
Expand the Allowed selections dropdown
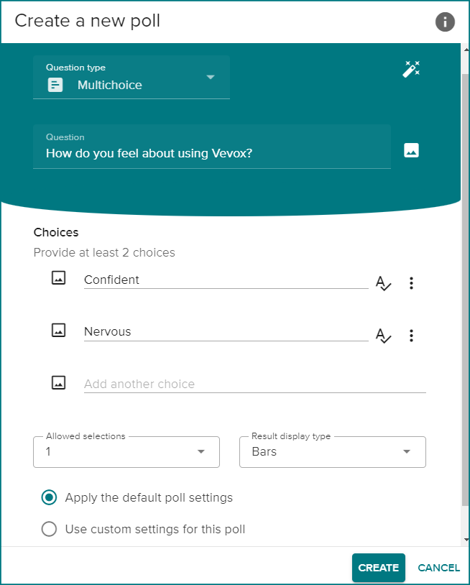(126, 452)
